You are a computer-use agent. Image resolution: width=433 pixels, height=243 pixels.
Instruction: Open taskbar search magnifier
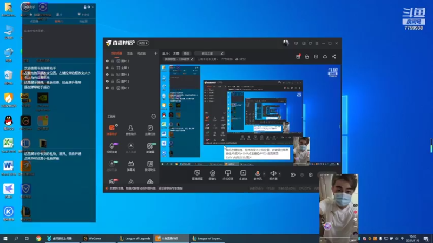click(x=16, y=238)
